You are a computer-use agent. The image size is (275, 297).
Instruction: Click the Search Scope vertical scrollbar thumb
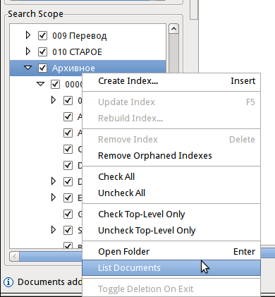tap(173, 54)
